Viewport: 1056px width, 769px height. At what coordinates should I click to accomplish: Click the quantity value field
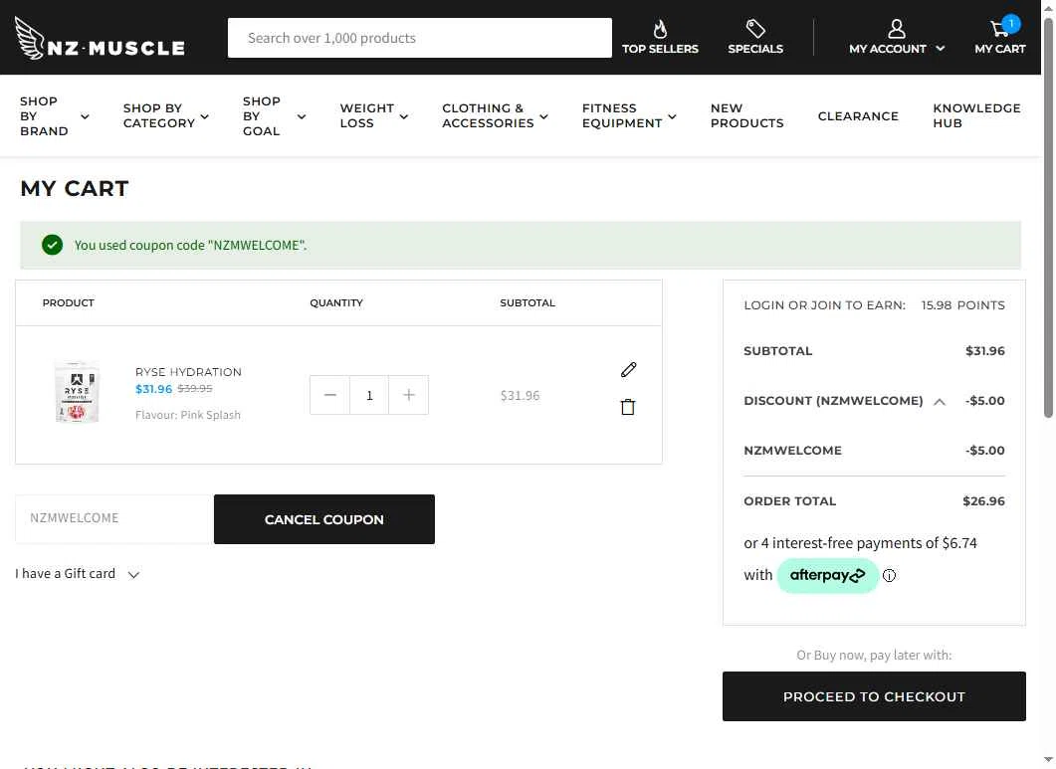pyautogui.click(x=369, y=395)
